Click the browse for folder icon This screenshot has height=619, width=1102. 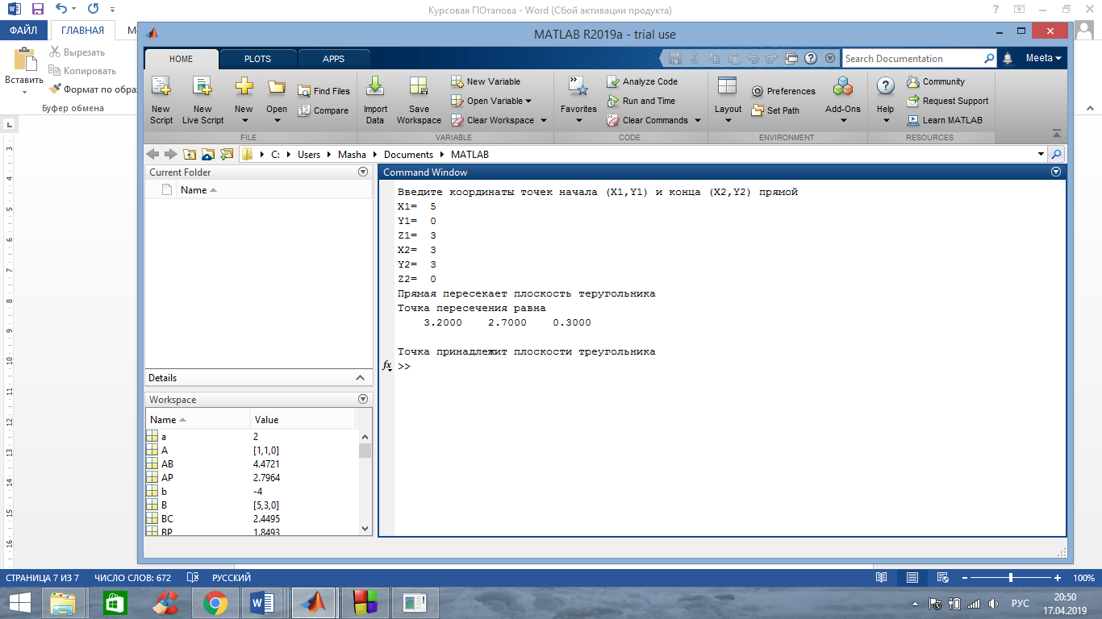coord(208,154)
